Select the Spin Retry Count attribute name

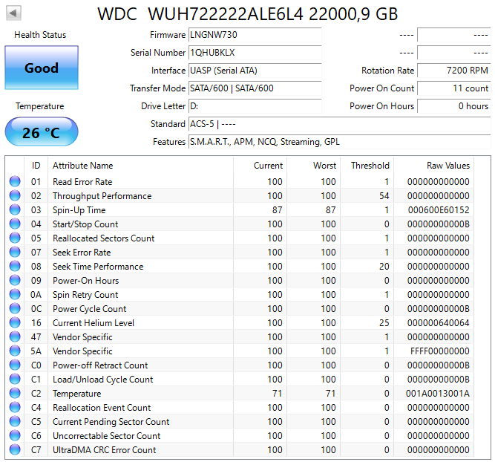pyautogui.click(x=85, y=295)
